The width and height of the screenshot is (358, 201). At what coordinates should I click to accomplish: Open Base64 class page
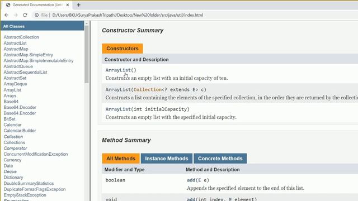tap(11, 102)
